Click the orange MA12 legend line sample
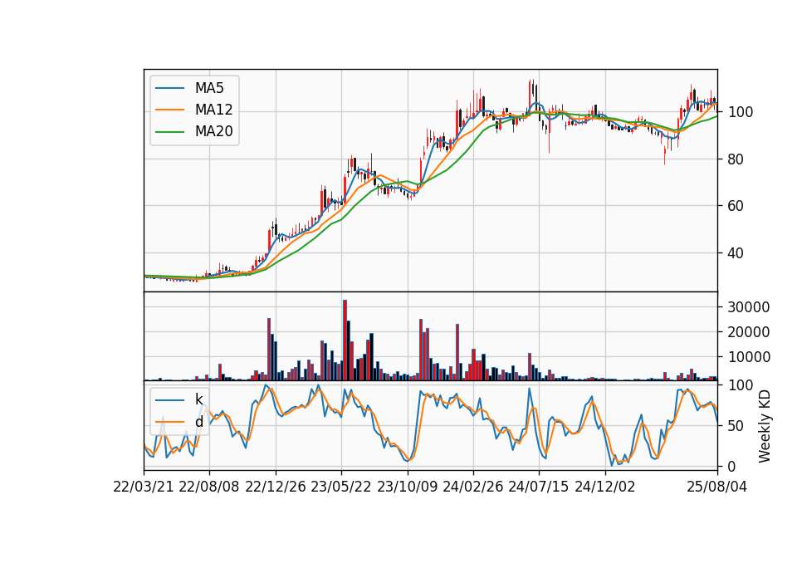Viewport: 797px width, 573px height. (x=169, y=110)
